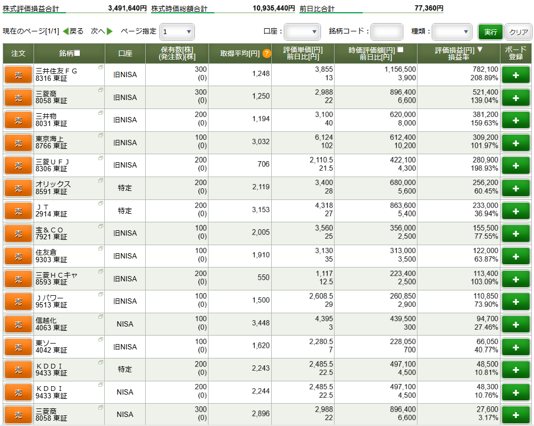Add 三井住友ＦＧ to the board with plus button

tap(515, 75)
